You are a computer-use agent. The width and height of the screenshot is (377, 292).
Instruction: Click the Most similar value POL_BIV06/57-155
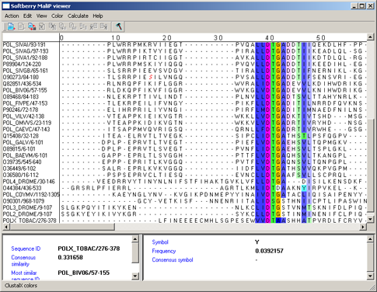pyautogui.click(x=83, y=273)
